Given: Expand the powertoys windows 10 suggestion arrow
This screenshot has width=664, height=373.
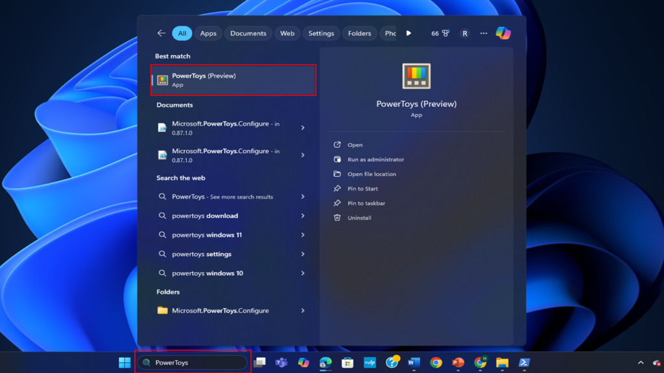Looking at the screenshot, I should [x=303, y=273].
